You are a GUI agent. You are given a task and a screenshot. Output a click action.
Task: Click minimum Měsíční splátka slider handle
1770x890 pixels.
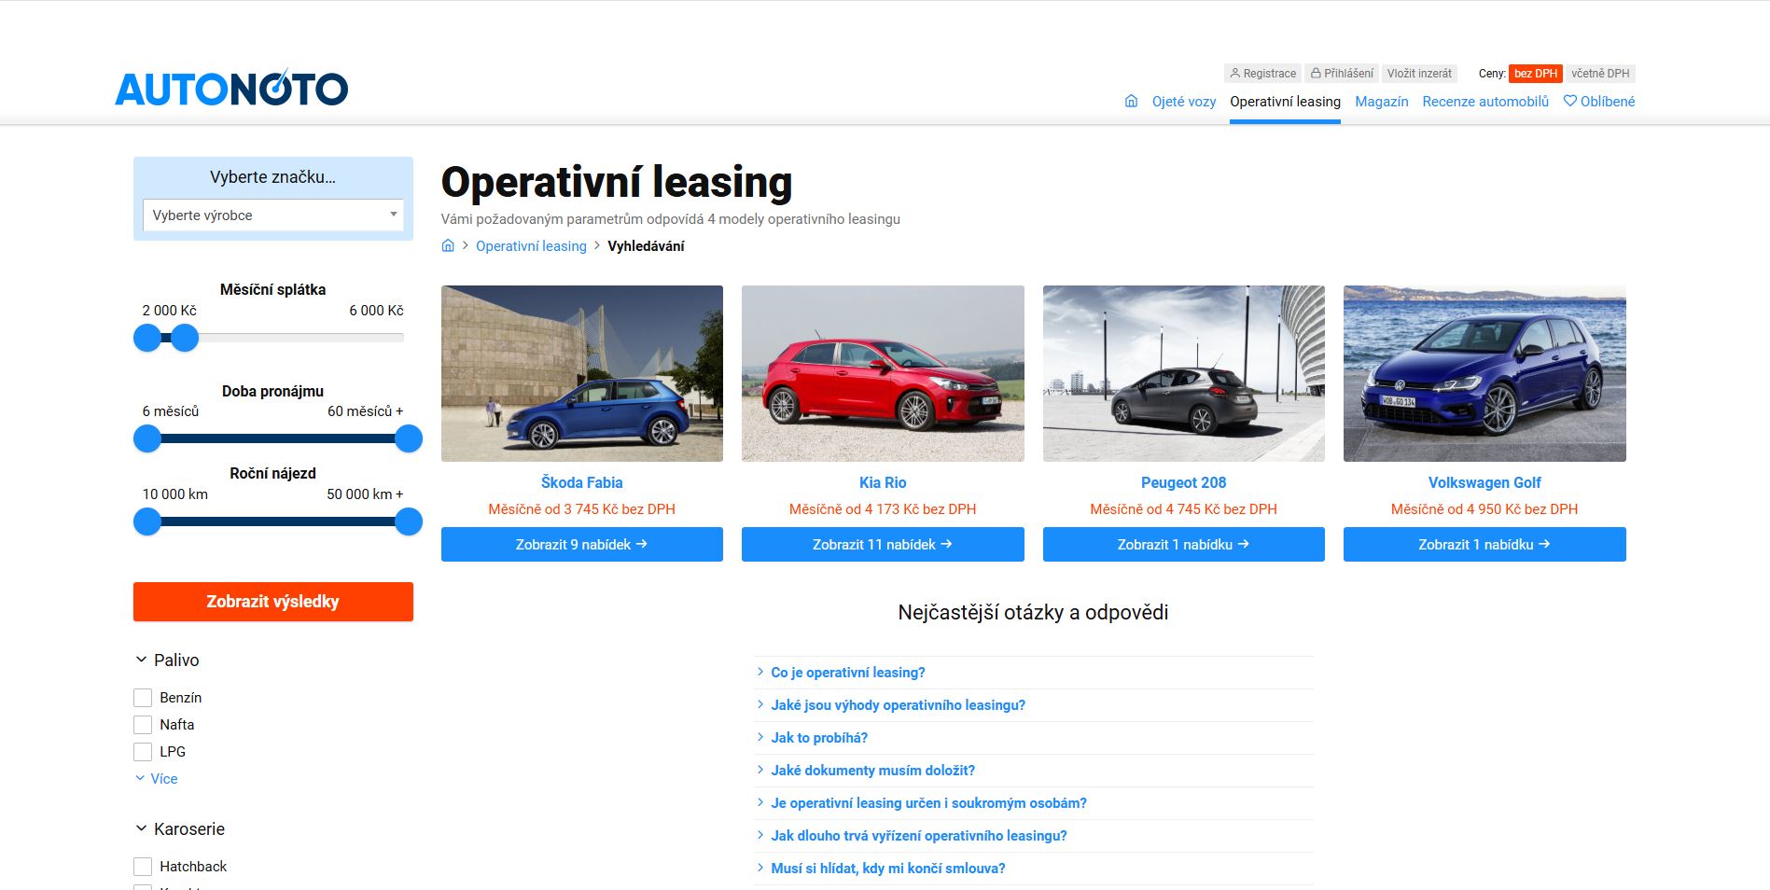[x=147, y=338]
